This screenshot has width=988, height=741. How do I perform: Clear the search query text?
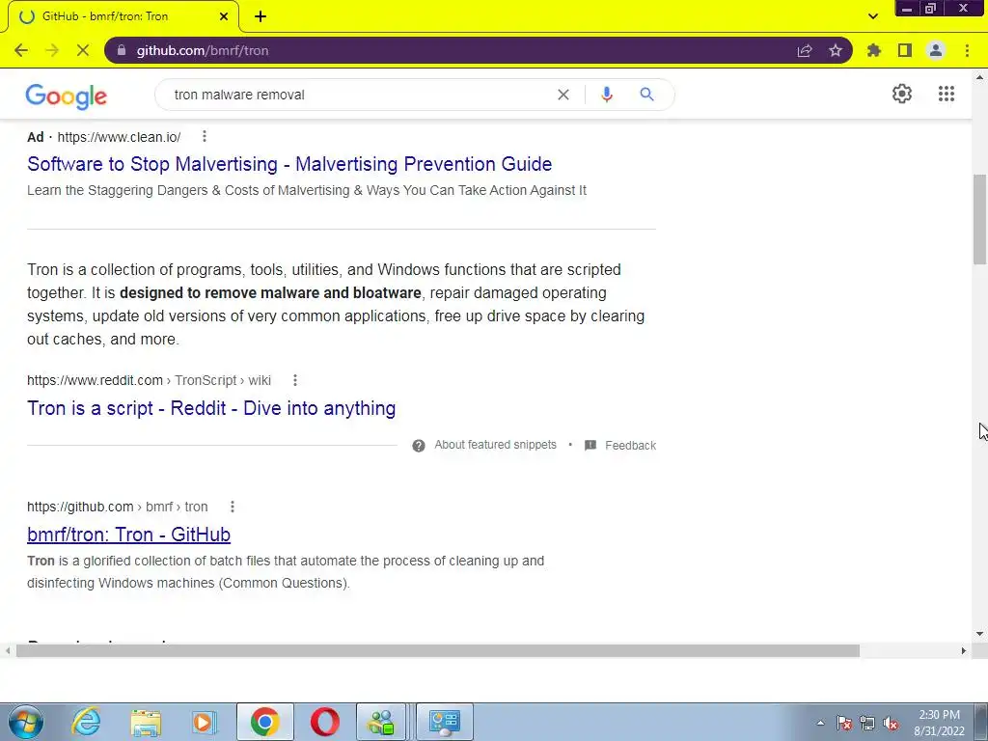[x=563, y=95]
